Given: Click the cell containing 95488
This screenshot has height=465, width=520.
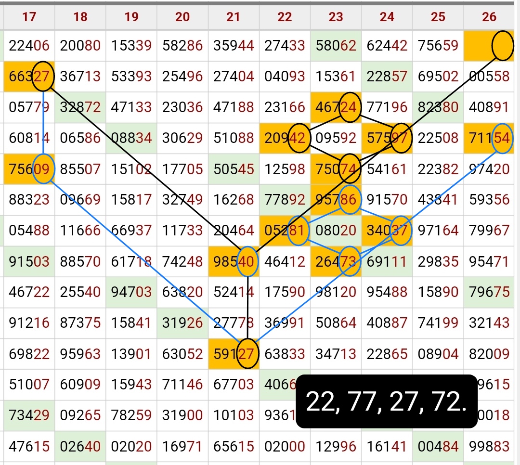Looking at the screenshot, I should coord(387,293).
